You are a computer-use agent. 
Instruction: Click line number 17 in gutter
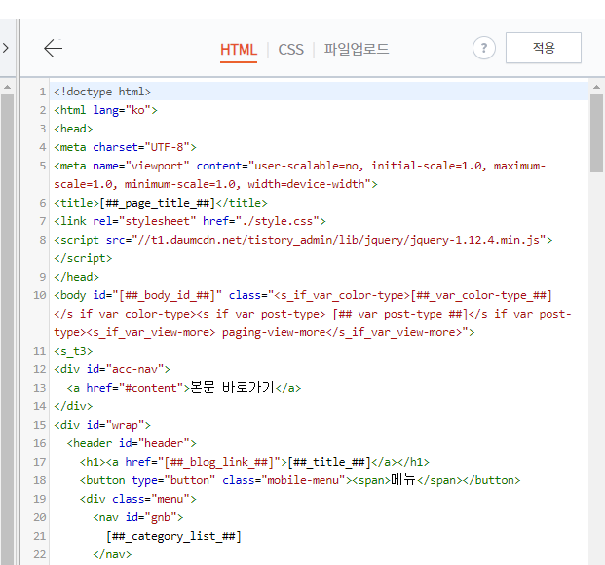[x=39, y=463]
